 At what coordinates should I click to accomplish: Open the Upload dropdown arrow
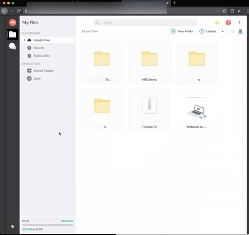coord(223,31)
